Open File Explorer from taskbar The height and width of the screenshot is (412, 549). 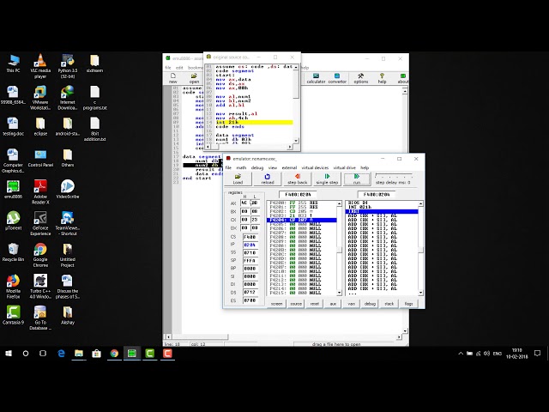[78, 354]
